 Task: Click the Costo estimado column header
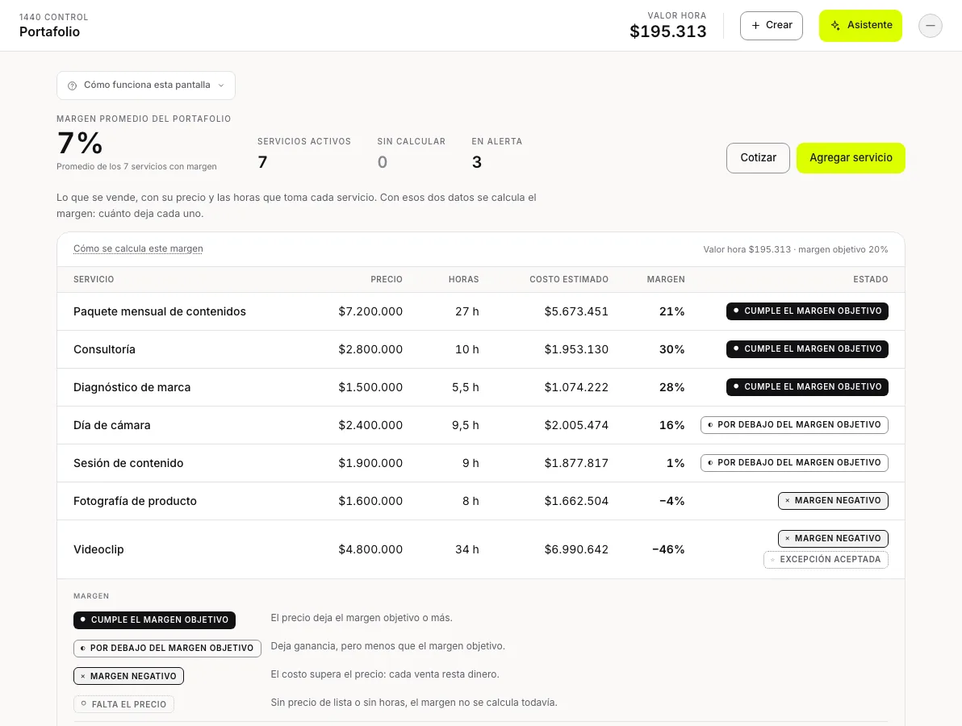pos(569,280)
